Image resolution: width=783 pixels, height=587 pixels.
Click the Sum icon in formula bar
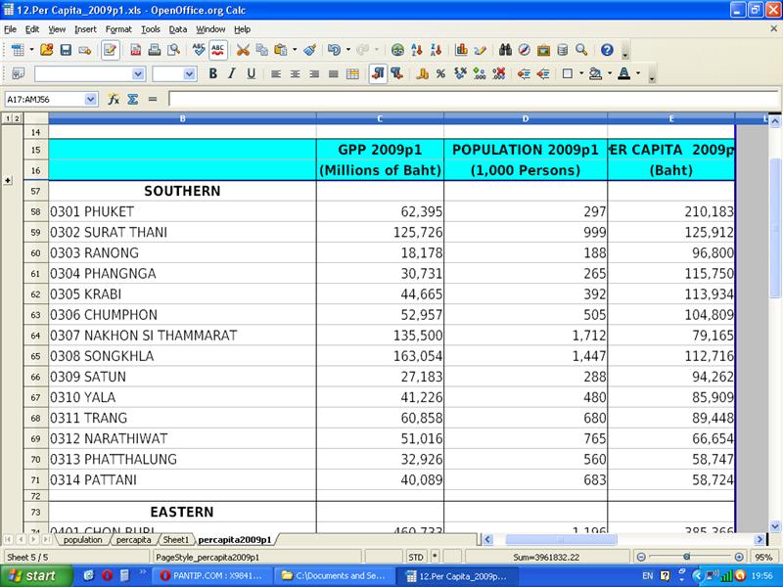click(x=133, y=100)
